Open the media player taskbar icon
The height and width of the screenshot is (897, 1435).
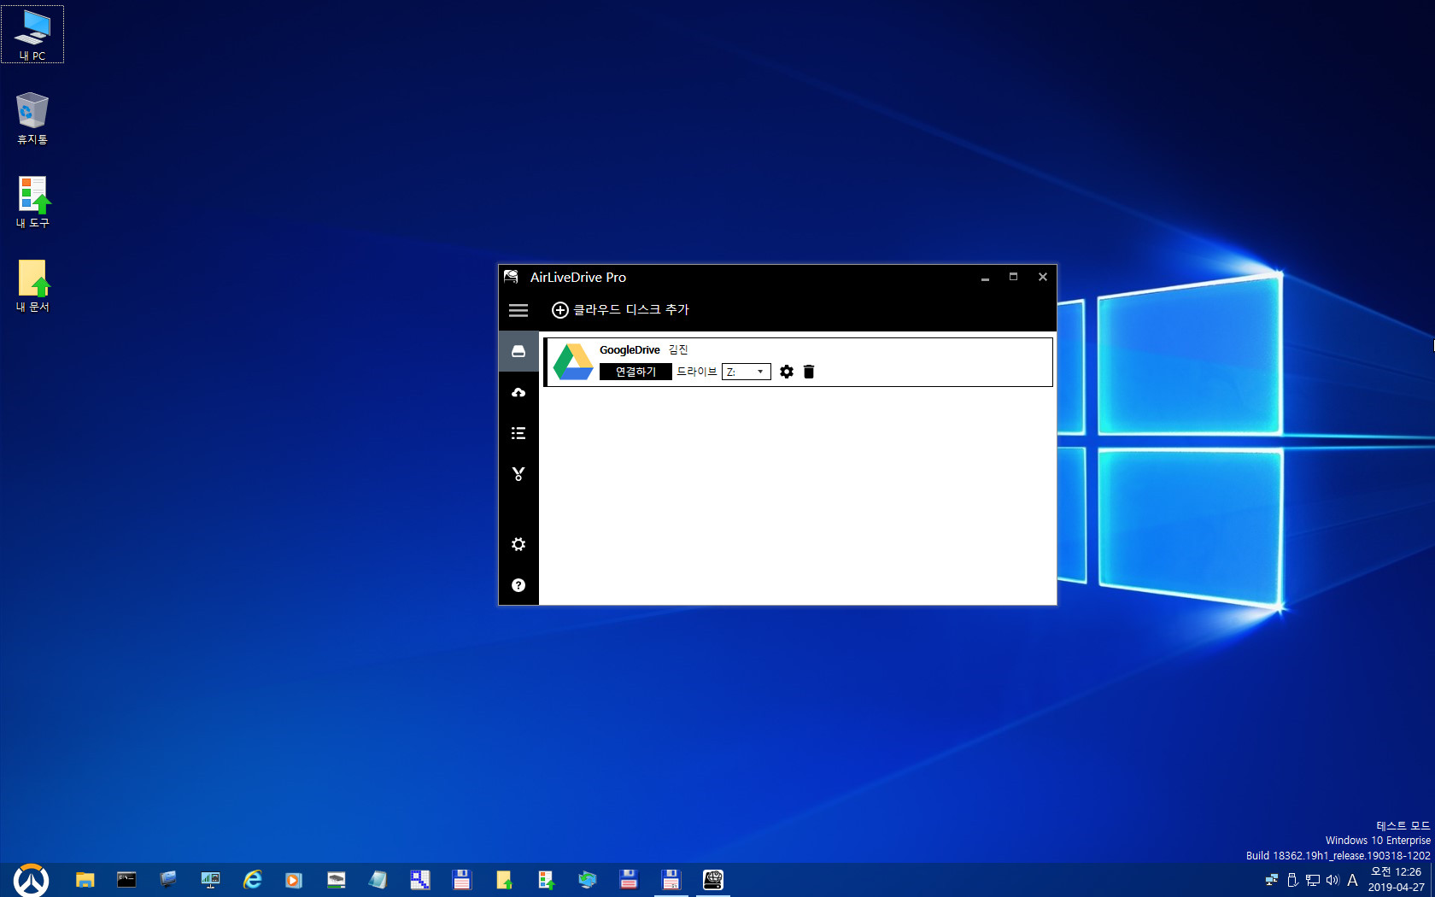(294, 880)
